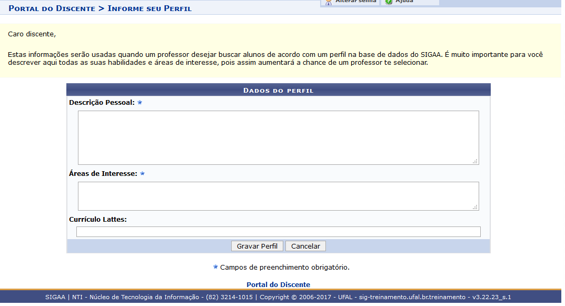
Task: Click the Áreas de Interesse label
Action: (103, 173)
